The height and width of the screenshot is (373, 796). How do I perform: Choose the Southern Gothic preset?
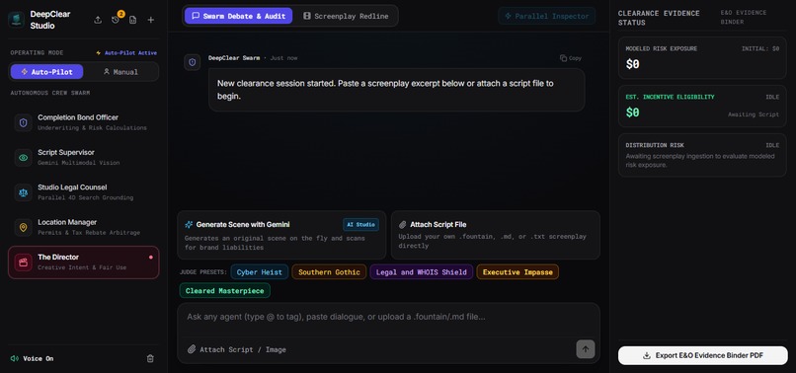pos(329,272)
